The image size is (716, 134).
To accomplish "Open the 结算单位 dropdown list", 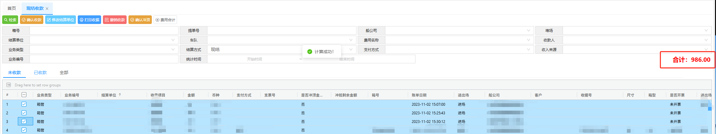I will [173, 40].
